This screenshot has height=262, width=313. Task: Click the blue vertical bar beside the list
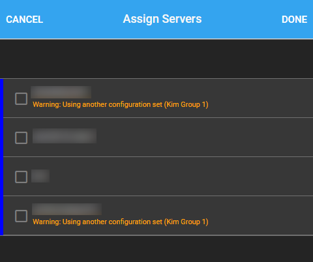pos(1,157)
